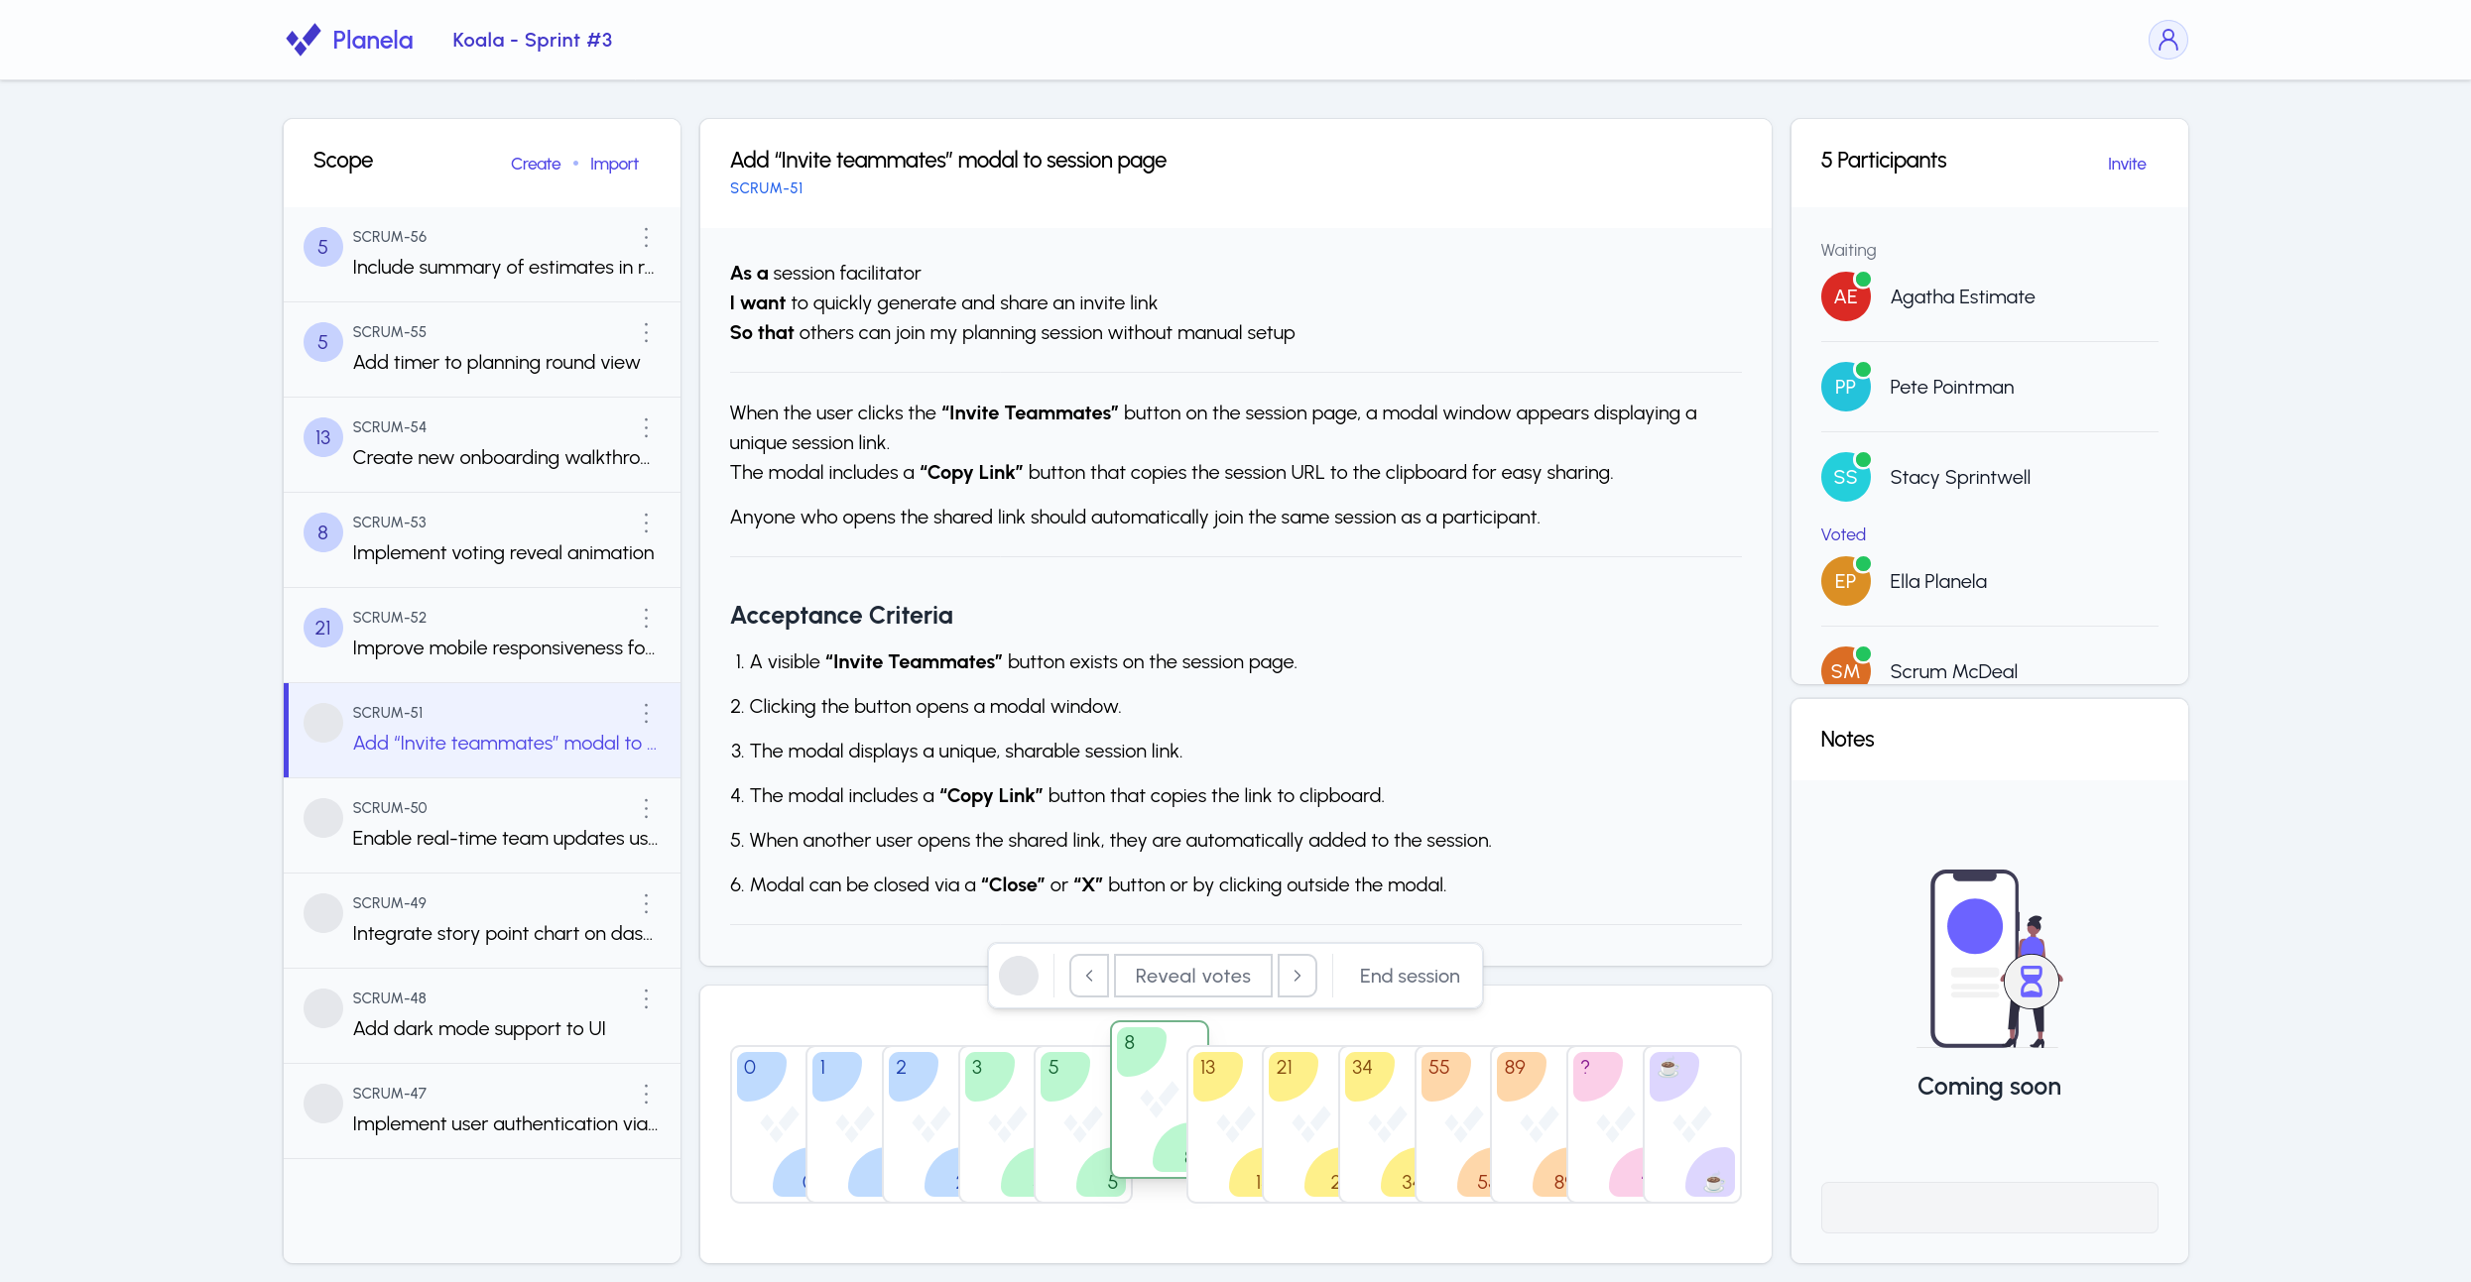This screenshot has width=2471, height=1282.
Task: Open the user profile avatar menu
Action: click(2168, 40)
